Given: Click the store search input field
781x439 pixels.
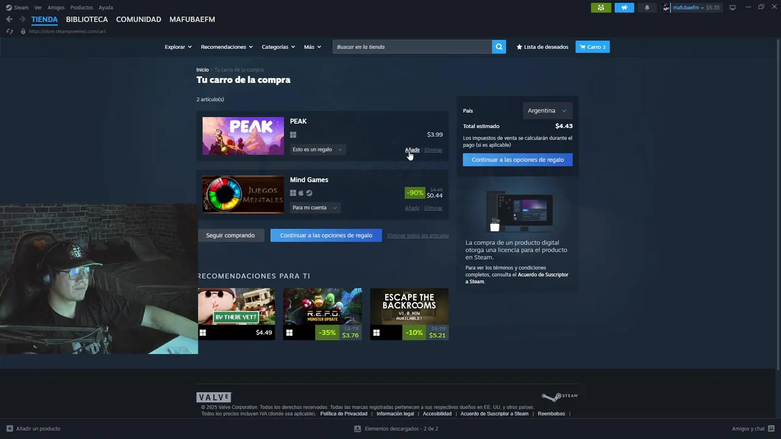Looking at the screenshot, I should [412, 47].
